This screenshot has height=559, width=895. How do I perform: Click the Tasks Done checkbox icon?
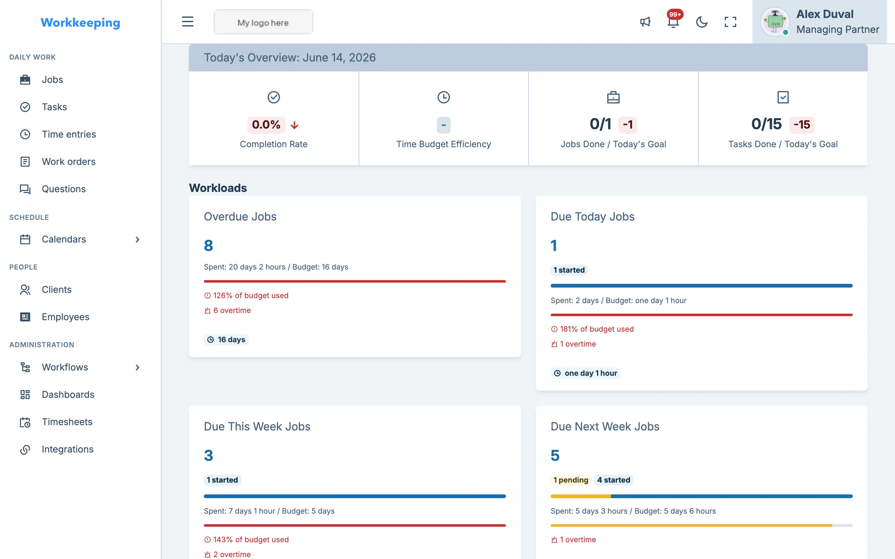[783, 97]
